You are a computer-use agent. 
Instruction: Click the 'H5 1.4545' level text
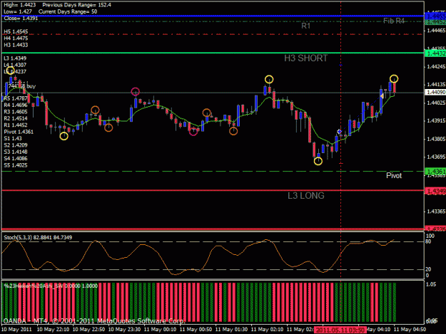pos(16,31)
